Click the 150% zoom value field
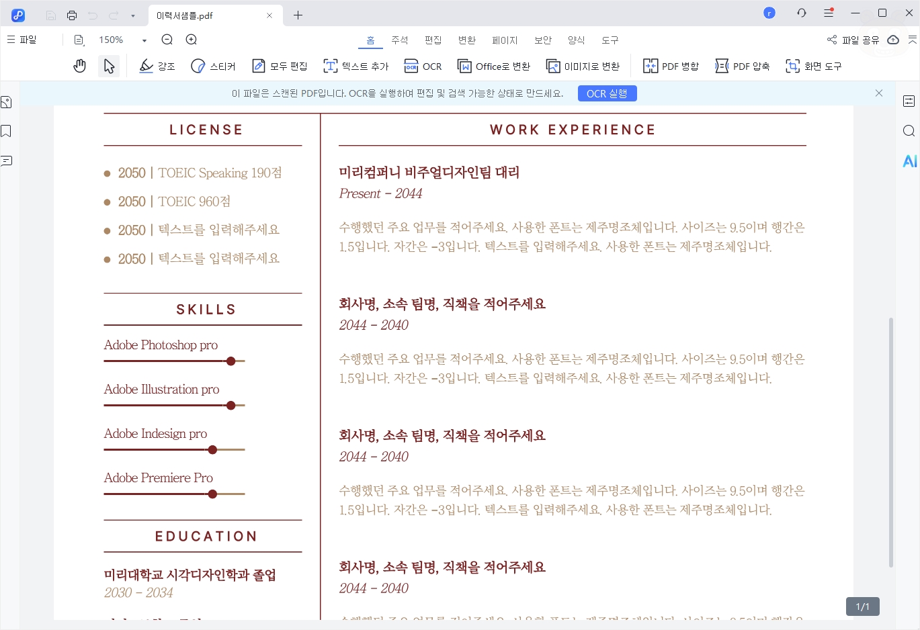Image resolution: width=920 pixels, height=630 pixels. (x=111, y=40)
